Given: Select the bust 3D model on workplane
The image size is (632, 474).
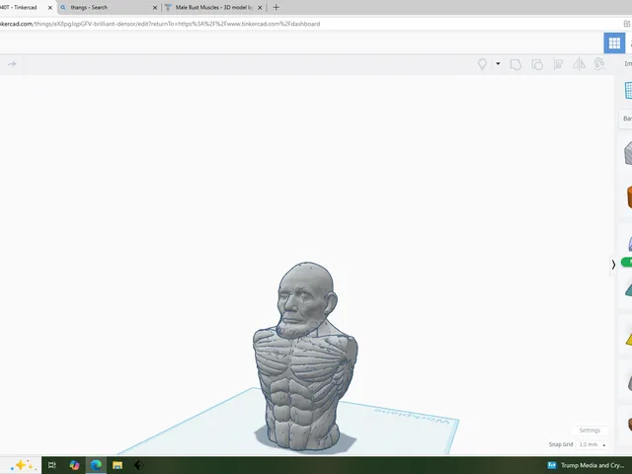Looking at the screenshot, I should [x=305, y=358].
